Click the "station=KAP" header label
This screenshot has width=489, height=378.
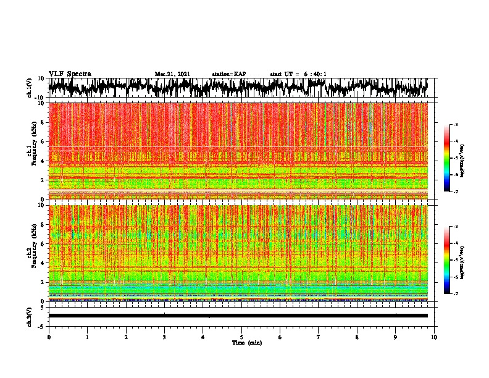229,74
